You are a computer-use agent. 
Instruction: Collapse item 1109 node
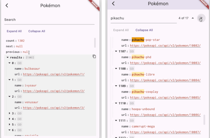click(x=116, y=86)
